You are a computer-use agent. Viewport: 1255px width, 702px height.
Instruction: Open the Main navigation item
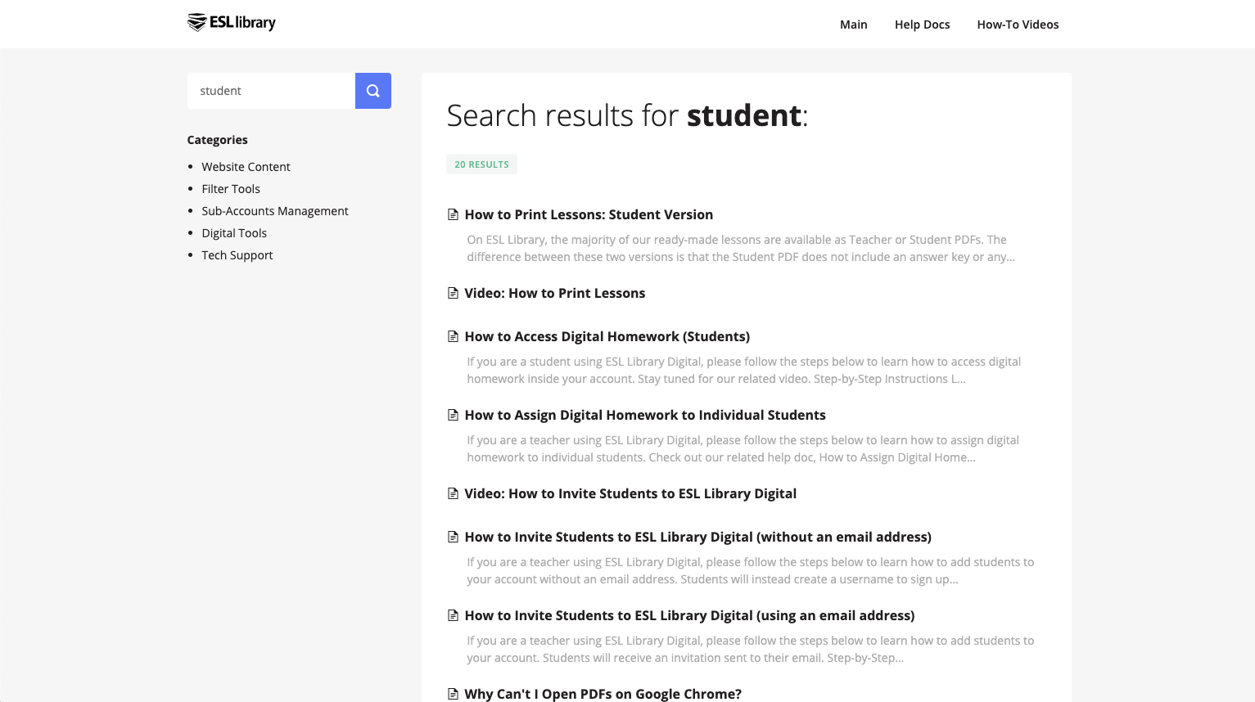[x=854, y=25]
